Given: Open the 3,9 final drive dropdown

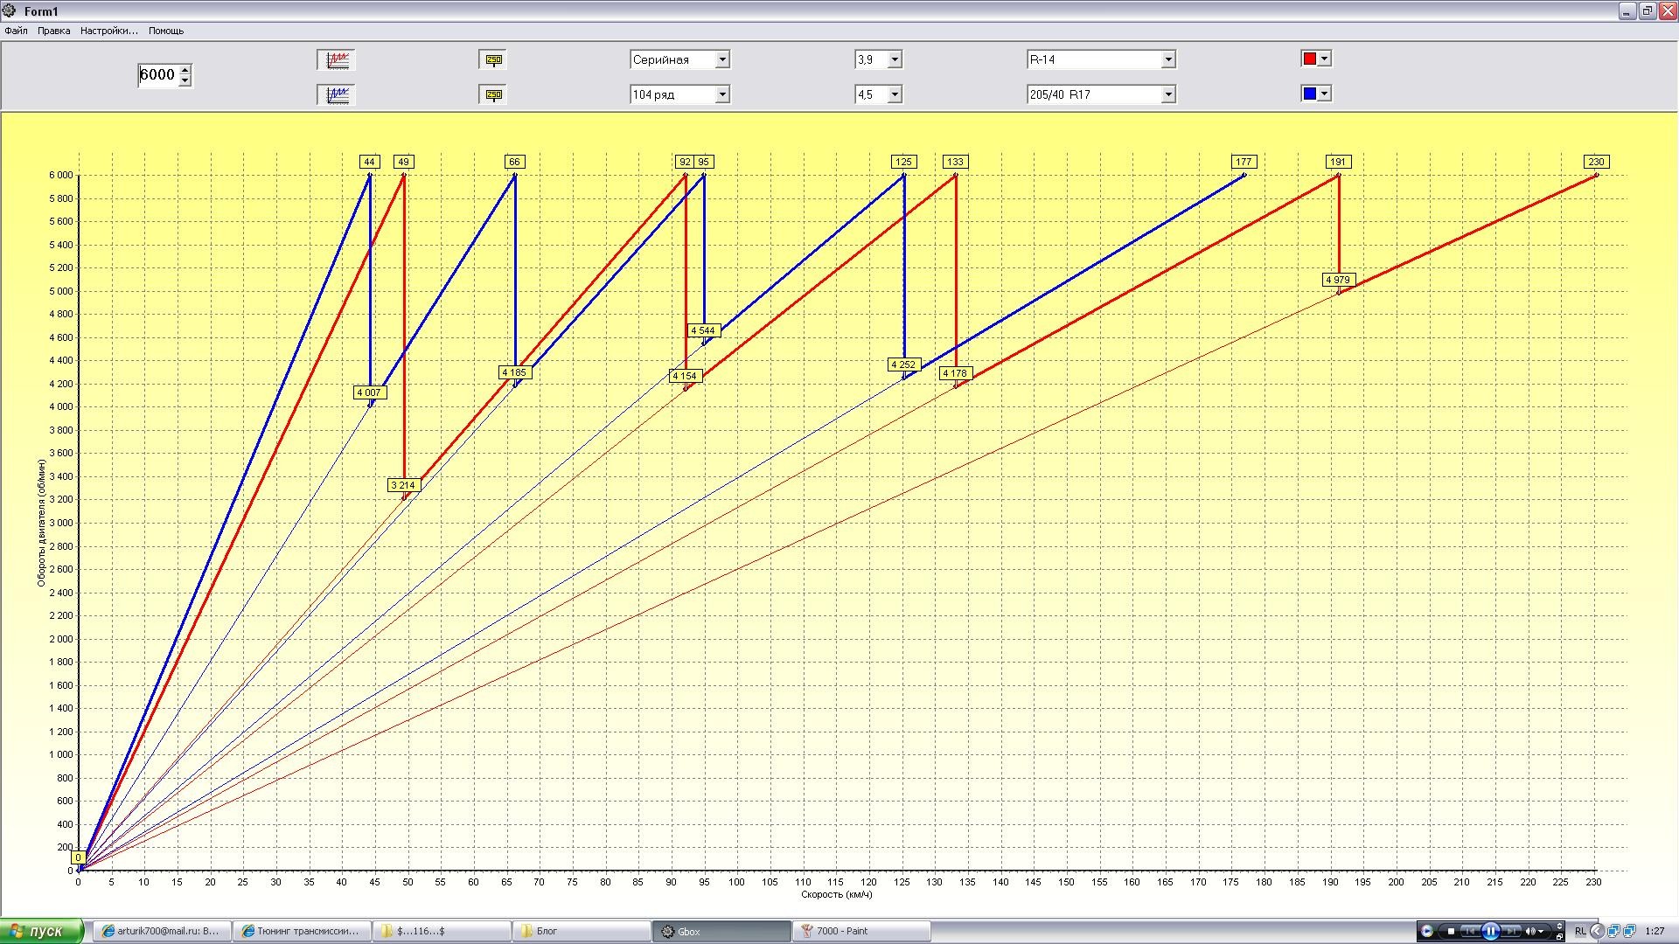Looking at the screenshot, I should 894,59.
